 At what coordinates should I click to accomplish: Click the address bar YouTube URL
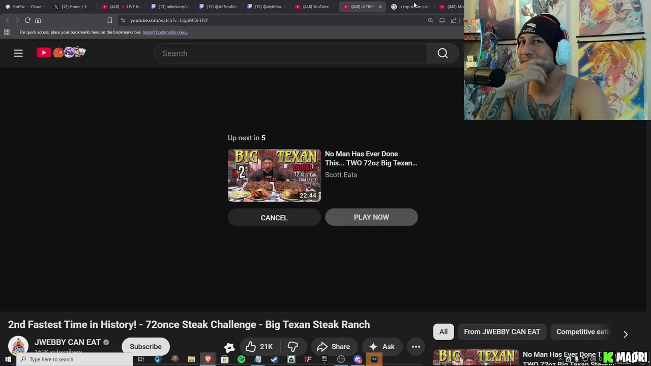pyautogui.click(x=169, y=20)
